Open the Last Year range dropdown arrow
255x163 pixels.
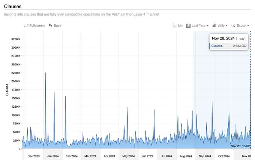click(x=207, y=26)
